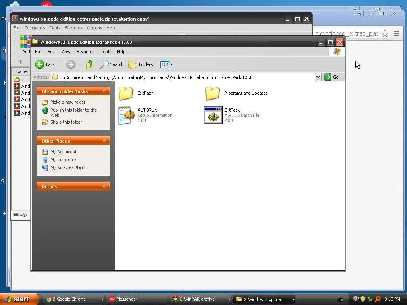Click WinRAR's Add toolbar icon

25,44
